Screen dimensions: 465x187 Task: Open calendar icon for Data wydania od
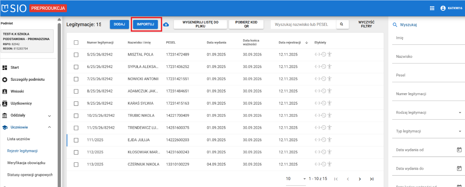[x=459, y=150]
